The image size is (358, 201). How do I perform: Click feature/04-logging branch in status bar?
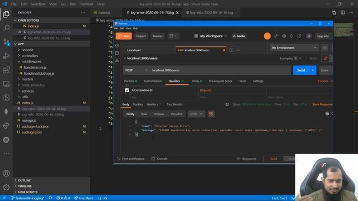[x=27, y=198]
